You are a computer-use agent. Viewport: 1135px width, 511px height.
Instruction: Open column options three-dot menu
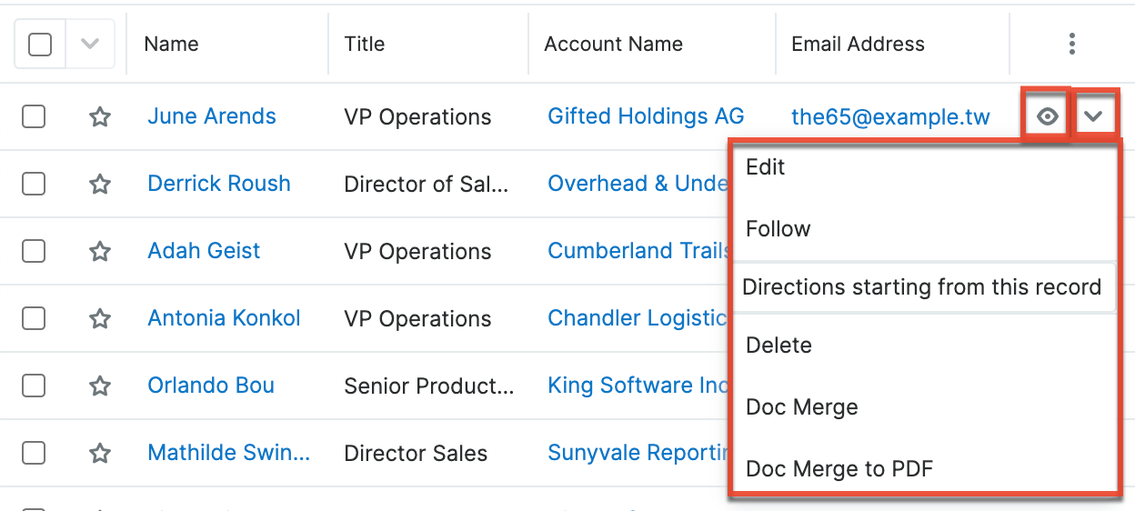point(1073,44)
